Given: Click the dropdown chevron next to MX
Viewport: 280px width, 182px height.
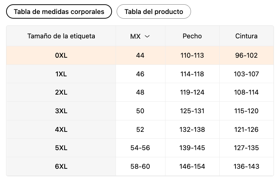Looking at the screenshot, I should click(147, 36).
